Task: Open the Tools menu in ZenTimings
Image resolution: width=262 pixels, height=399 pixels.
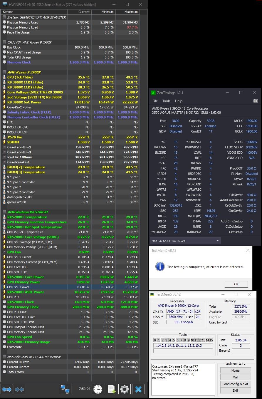Action: 166,101
